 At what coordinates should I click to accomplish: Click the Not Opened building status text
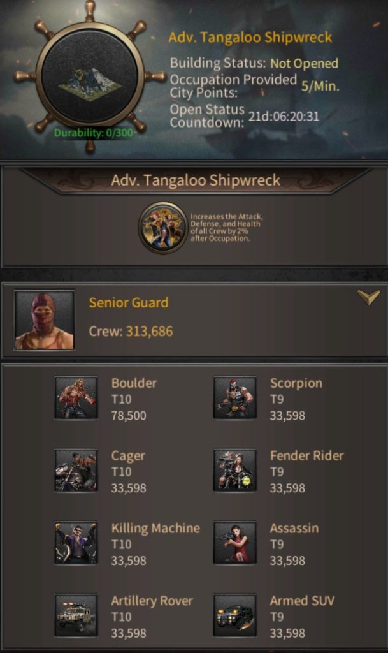[x=304, y=64]
